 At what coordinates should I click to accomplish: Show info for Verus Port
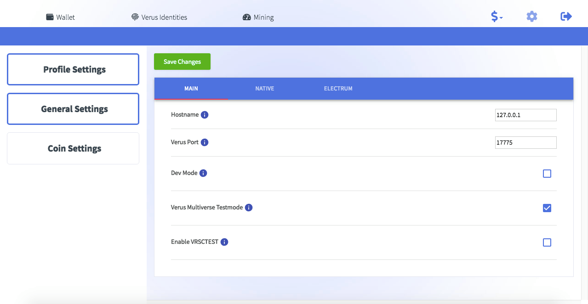205,142
